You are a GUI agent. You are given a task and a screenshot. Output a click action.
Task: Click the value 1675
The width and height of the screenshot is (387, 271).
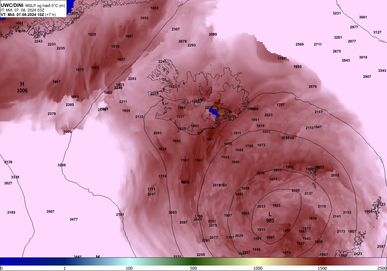coord(80,70)
